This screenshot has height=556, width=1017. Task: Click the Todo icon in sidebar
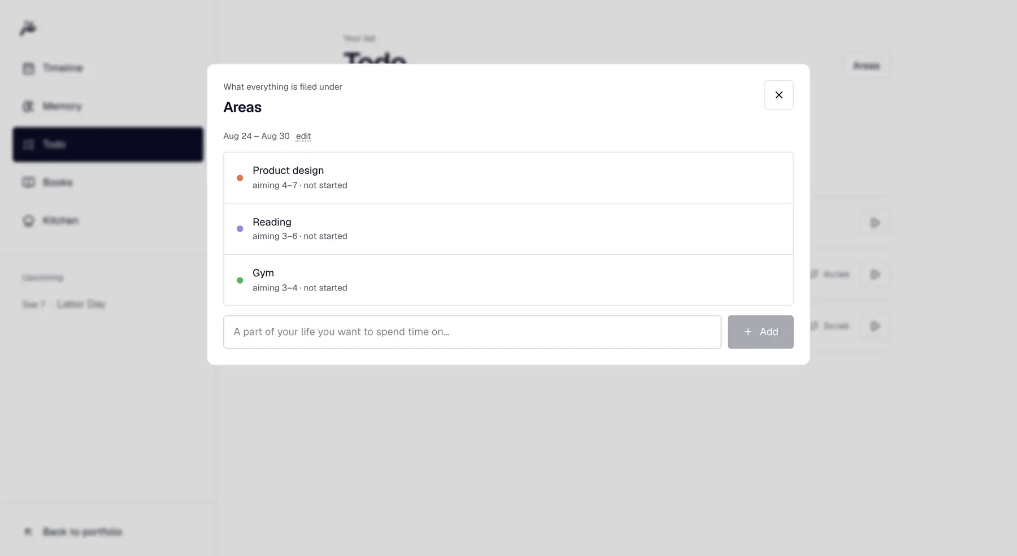pos(28,144)
